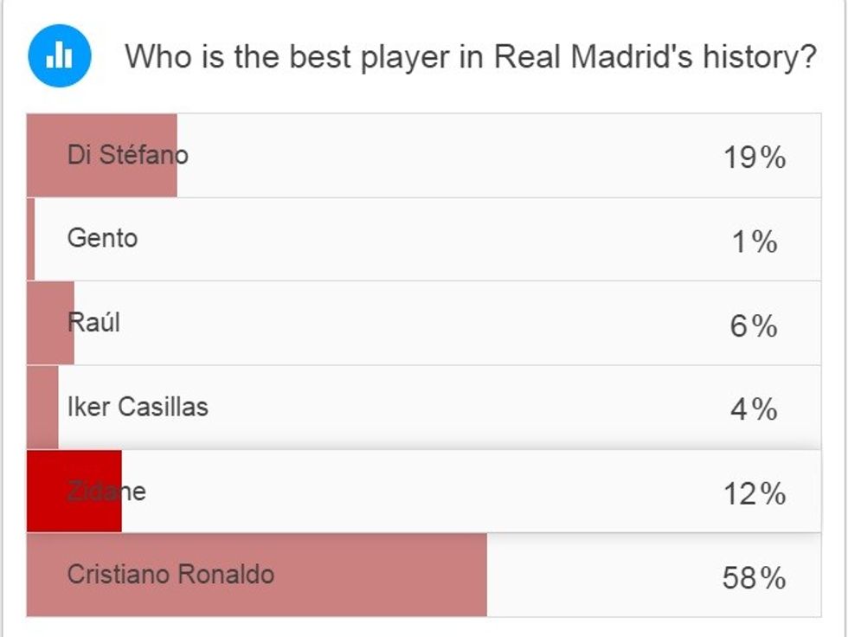Click the 58% result for Cristiano Ronaldo

(x=754, y=577)
